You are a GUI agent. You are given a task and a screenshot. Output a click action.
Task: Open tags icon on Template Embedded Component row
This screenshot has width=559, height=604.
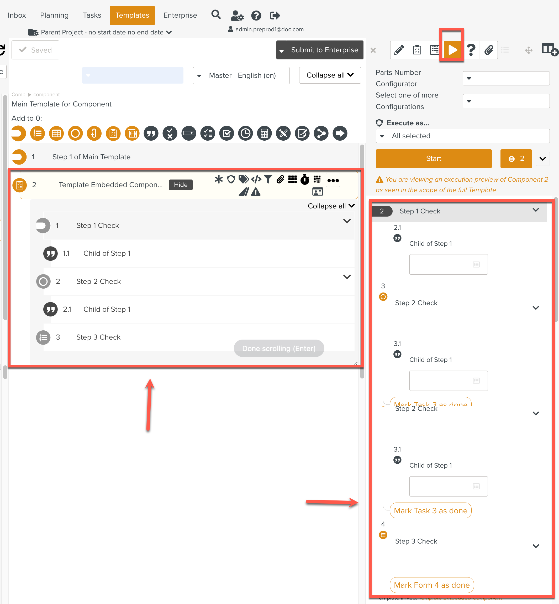pos(244,179)
